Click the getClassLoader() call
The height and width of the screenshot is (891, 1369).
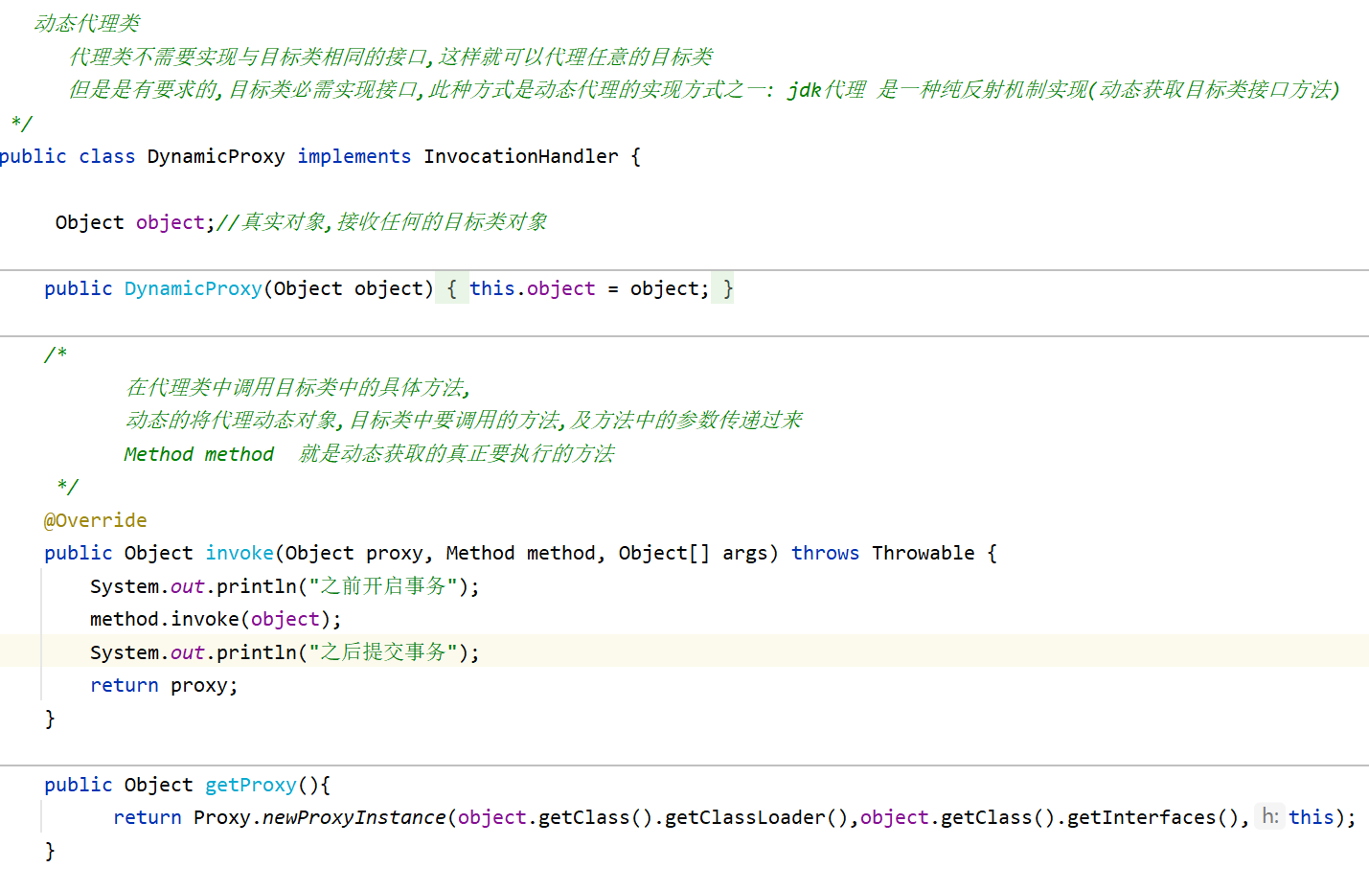(x=757, y=817)
